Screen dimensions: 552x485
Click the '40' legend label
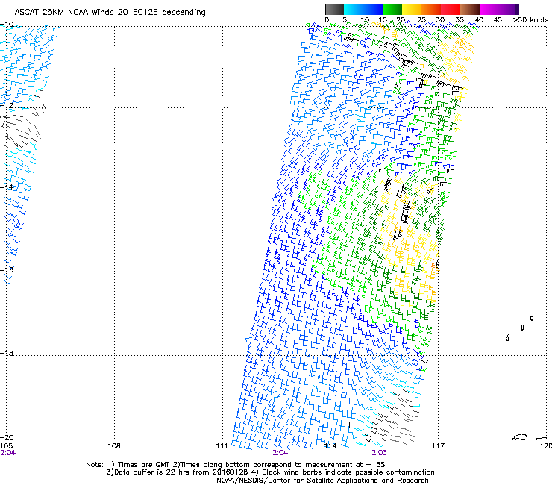click(479, 20)
